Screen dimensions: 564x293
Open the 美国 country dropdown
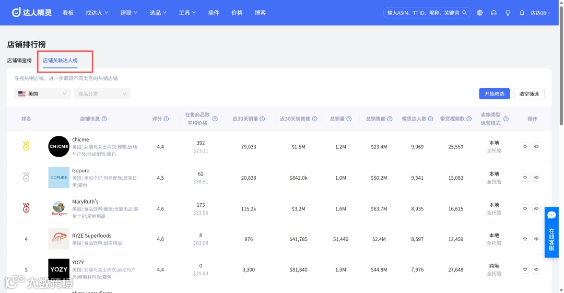click(42, 93)
